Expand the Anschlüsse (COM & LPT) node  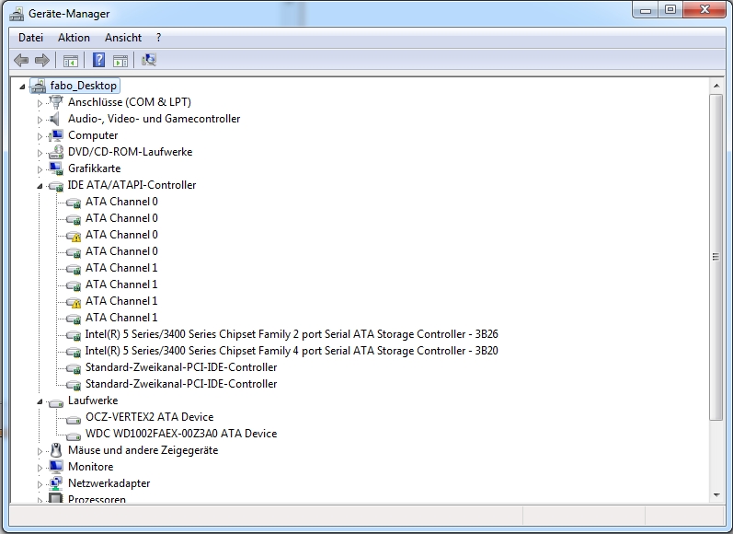pyautogui.click(x=40, y=103)
